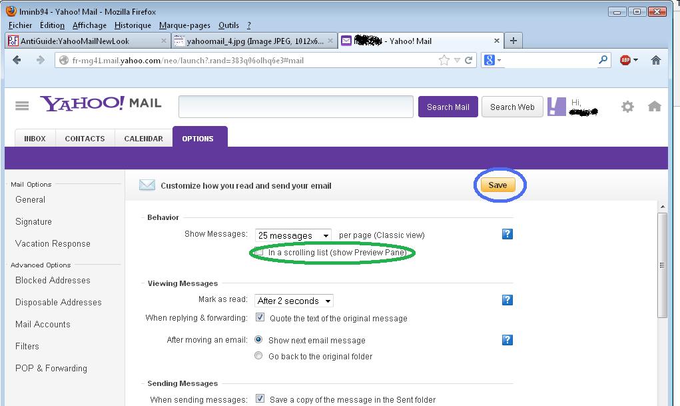Select the OPTIONS tab
Screen dimensions: 680x406
(x=200, y=137)
